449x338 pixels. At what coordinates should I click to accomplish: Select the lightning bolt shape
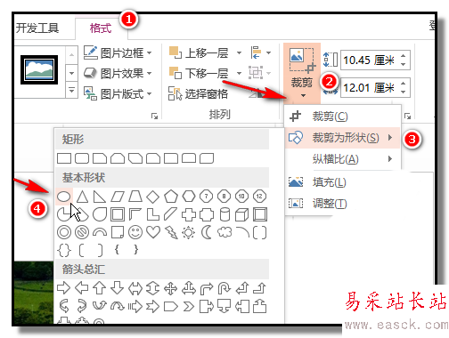(x=171, y=232)
